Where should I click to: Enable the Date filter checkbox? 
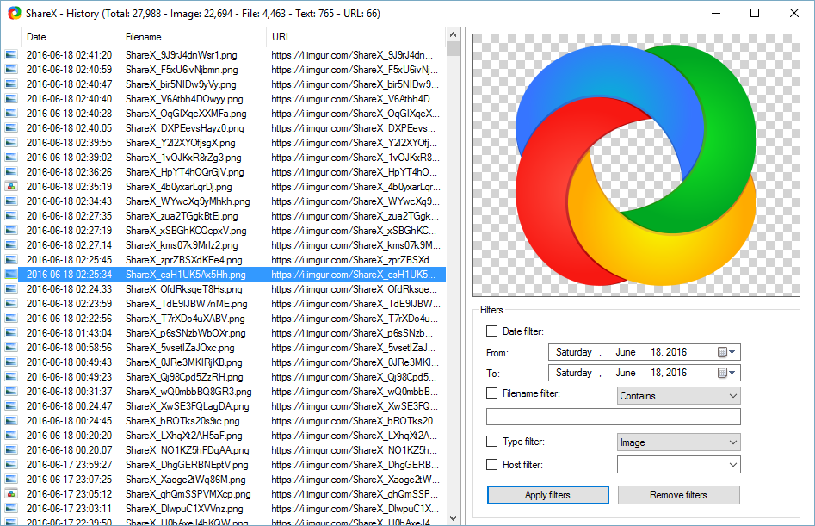(491, 331)
